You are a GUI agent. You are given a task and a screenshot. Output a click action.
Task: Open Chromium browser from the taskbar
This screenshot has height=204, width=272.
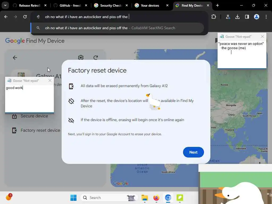click(168, 198)
